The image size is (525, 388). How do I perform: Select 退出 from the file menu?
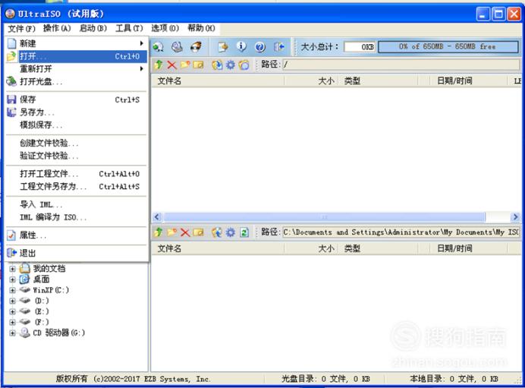(77, 253)
